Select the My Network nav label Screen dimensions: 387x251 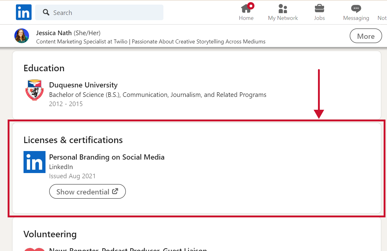(283, 18)
